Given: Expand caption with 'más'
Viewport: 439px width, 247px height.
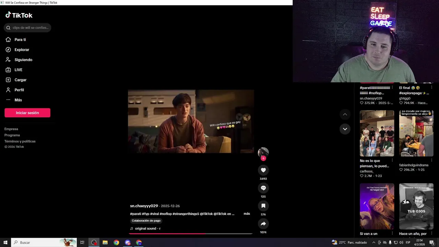Looking at the screenshot, I should pyautogui.click(x=247, y=214).
